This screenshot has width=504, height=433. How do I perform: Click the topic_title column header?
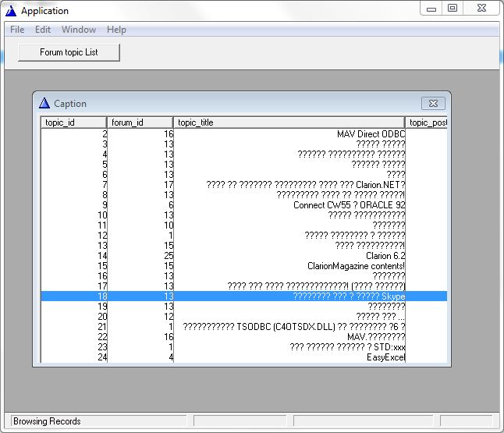tap(289, 122)
